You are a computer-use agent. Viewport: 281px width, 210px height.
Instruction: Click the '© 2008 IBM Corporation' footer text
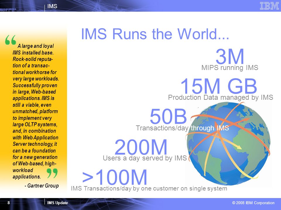[253, 203]
